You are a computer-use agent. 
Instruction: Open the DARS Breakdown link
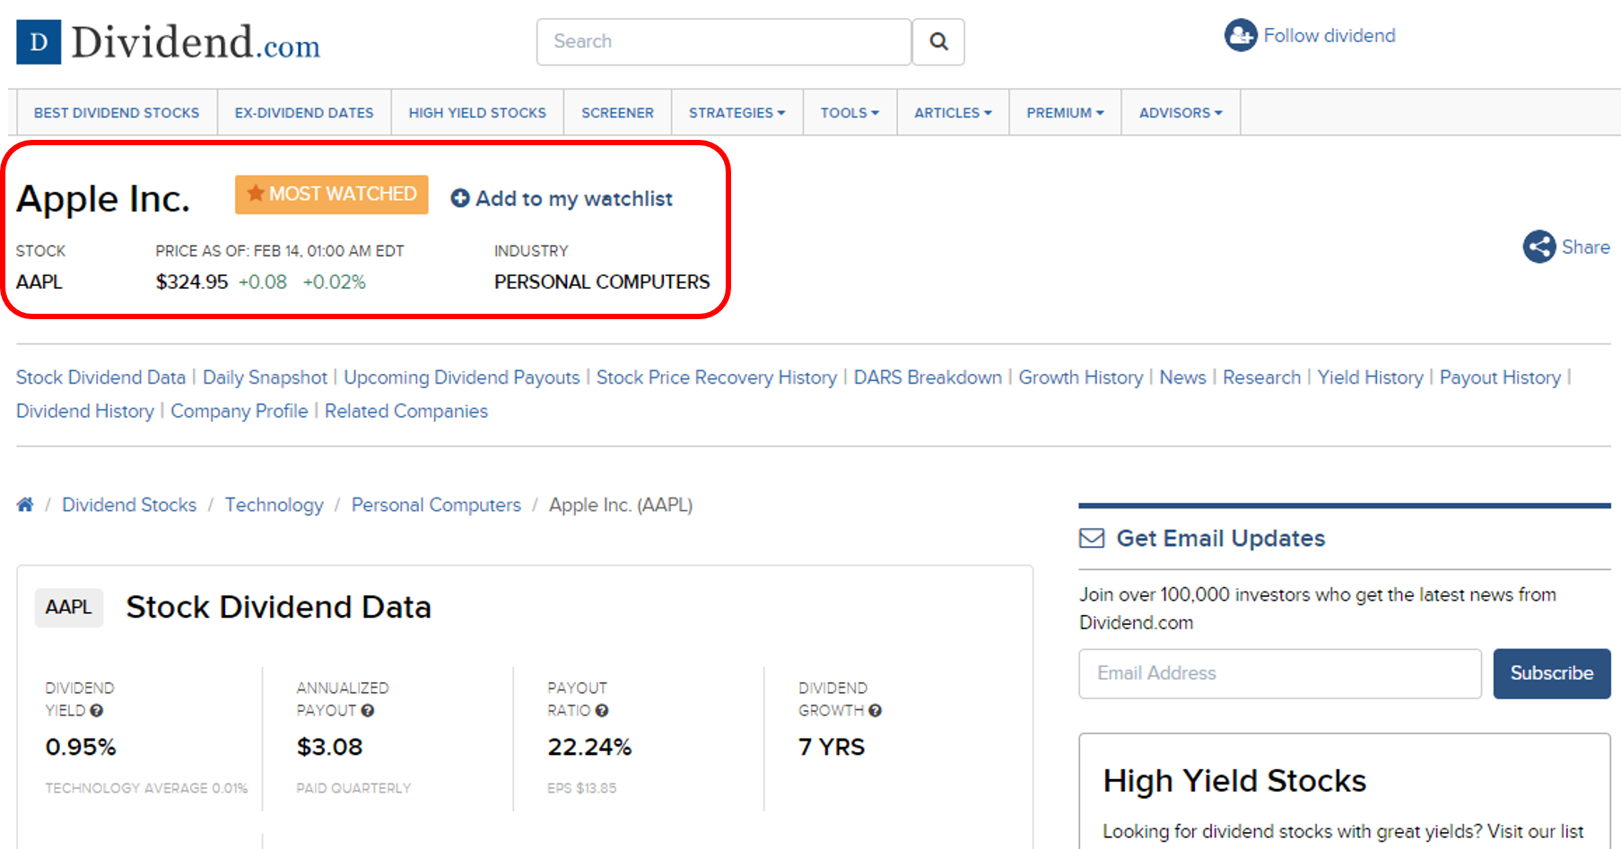click(x=928, y=377)
